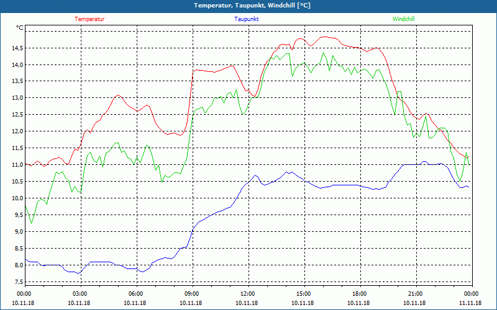Click the 10,5 y-axis value

(18, 182)
